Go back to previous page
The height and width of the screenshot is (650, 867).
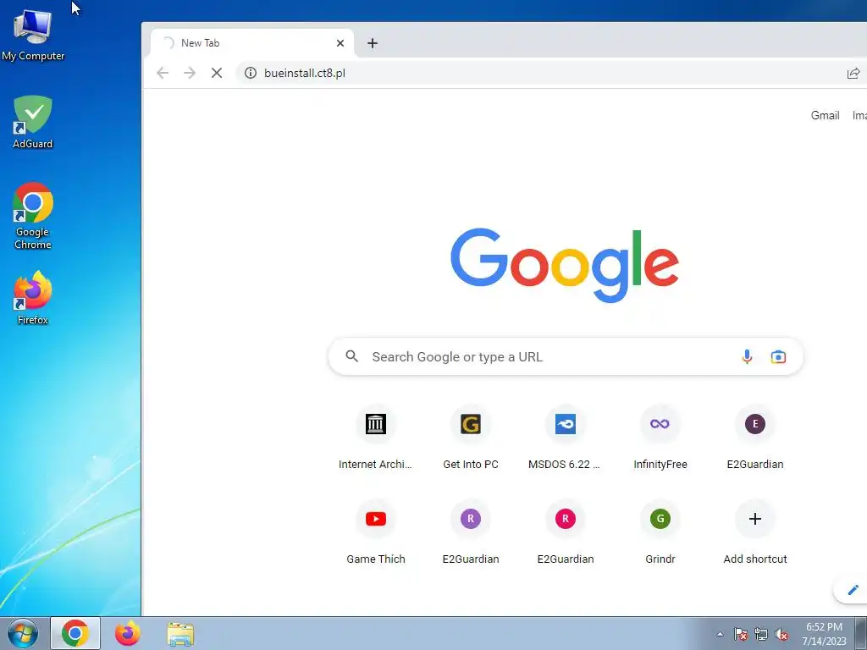point(162,73)
